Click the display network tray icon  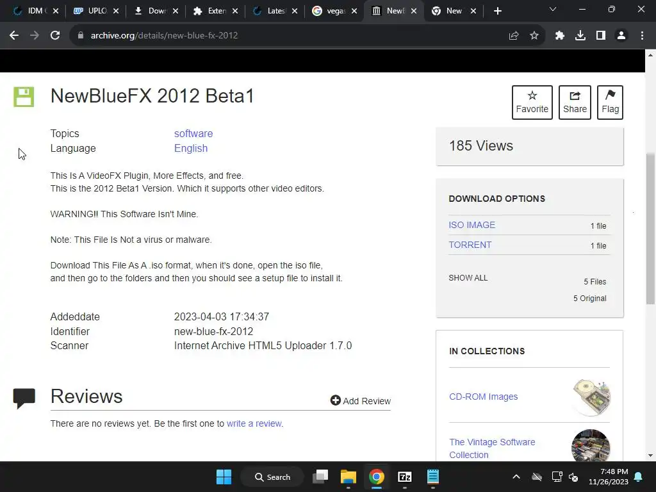click(557, 477)
